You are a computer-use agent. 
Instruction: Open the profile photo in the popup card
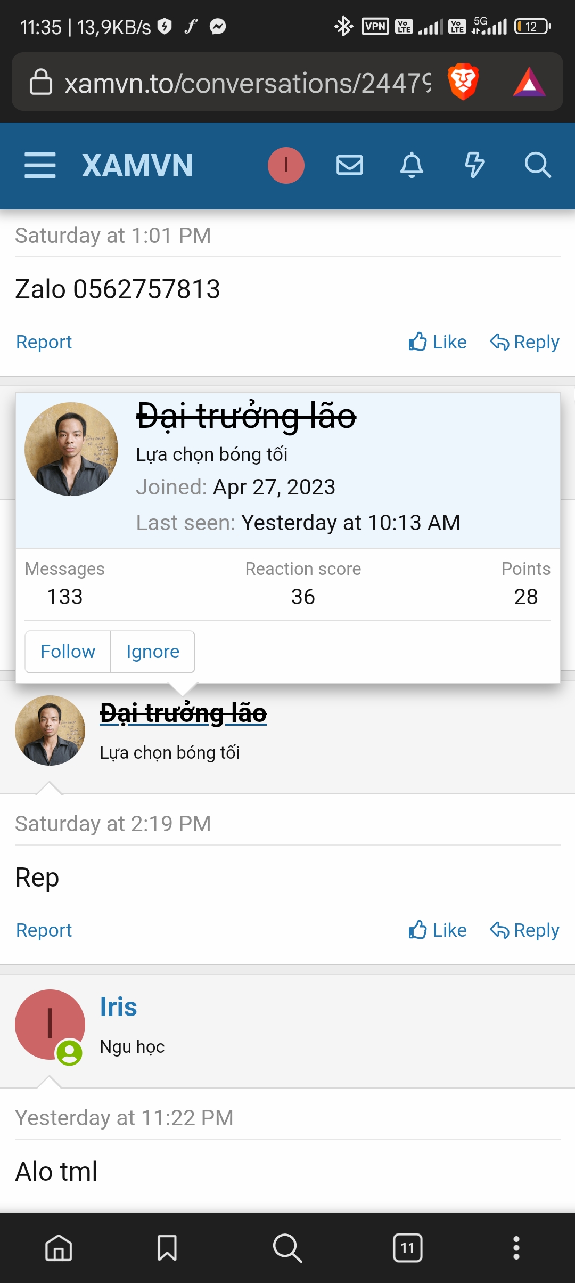click(x=71, y=449)
